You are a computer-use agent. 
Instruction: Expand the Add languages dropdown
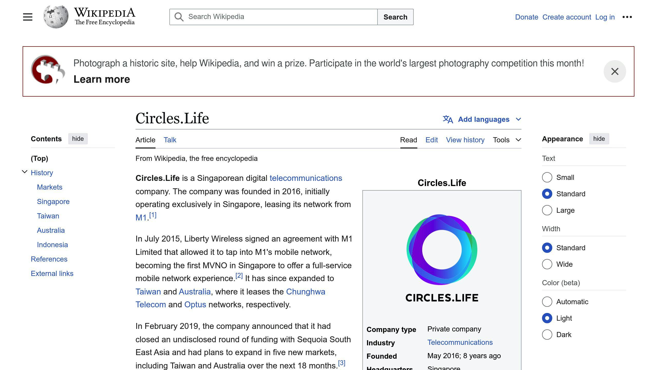[x=482, y=119]
